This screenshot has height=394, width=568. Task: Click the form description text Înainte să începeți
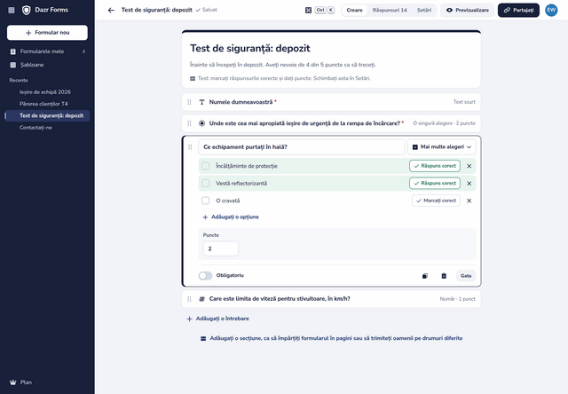click(x=283, y=65)
